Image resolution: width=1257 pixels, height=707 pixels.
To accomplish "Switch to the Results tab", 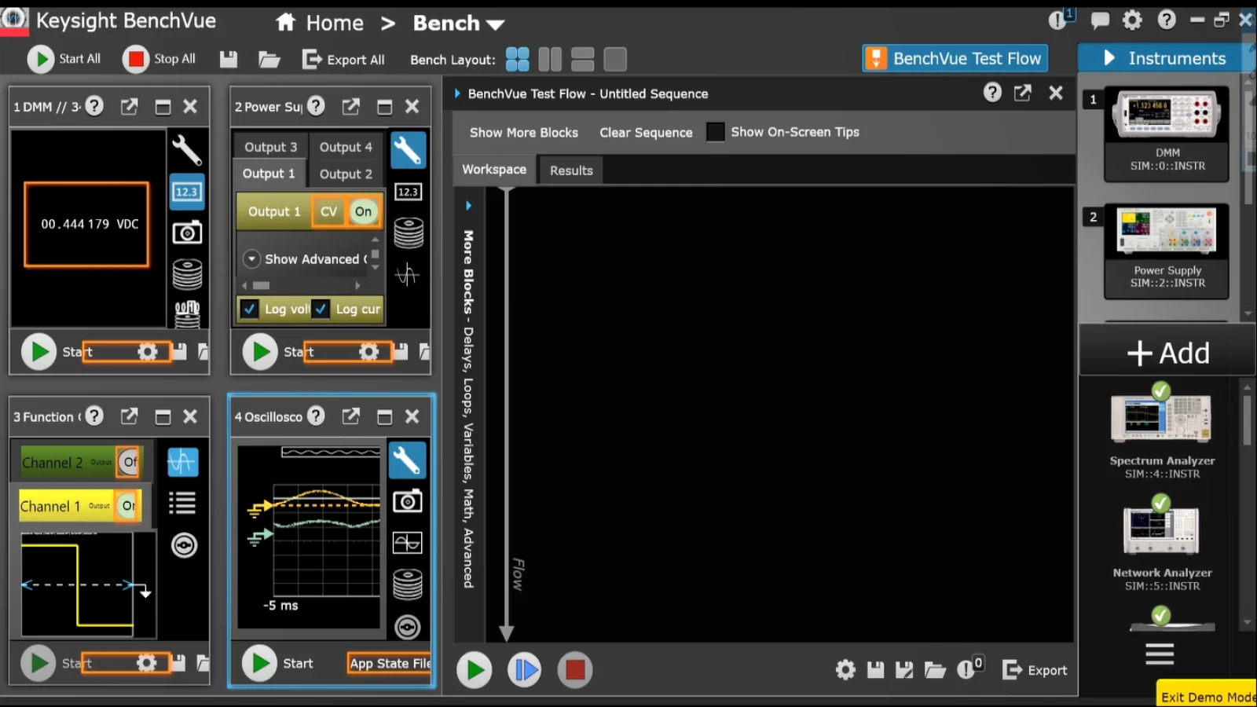I will (571, 170).
